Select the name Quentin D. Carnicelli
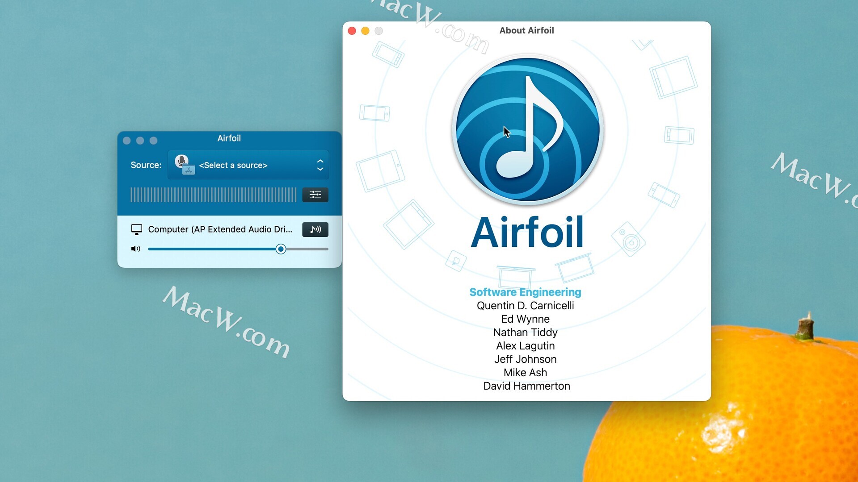Screen dimensions: 858x482 tap(525, 306)
